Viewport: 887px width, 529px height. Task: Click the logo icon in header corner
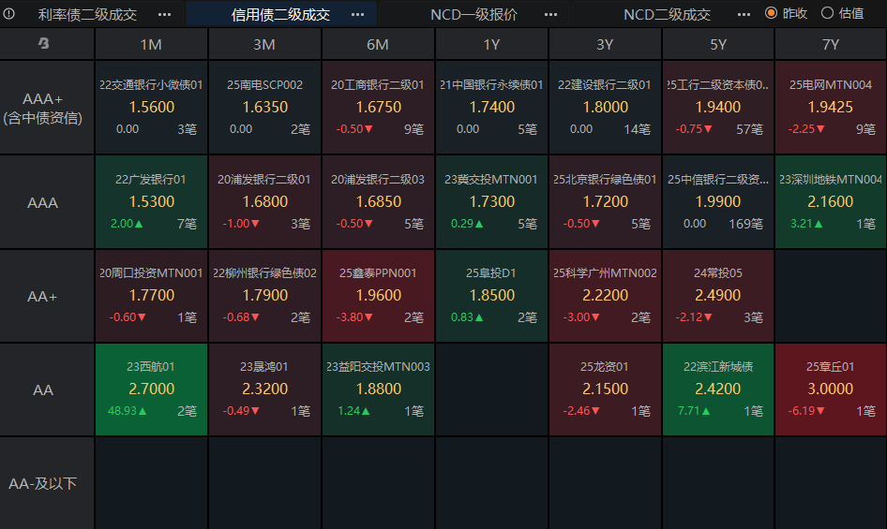pos(43,43)
